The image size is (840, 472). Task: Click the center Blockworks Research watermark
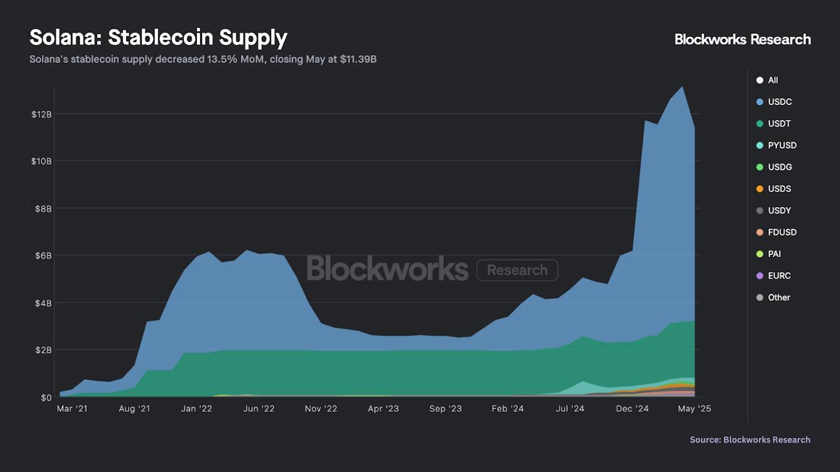[x=432, y=269]
